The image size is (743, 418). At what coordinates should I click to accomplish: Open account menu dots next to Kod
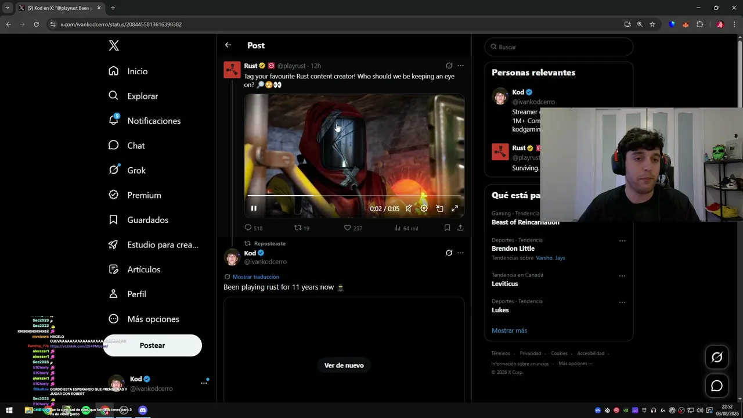click(x=204, y=383)
